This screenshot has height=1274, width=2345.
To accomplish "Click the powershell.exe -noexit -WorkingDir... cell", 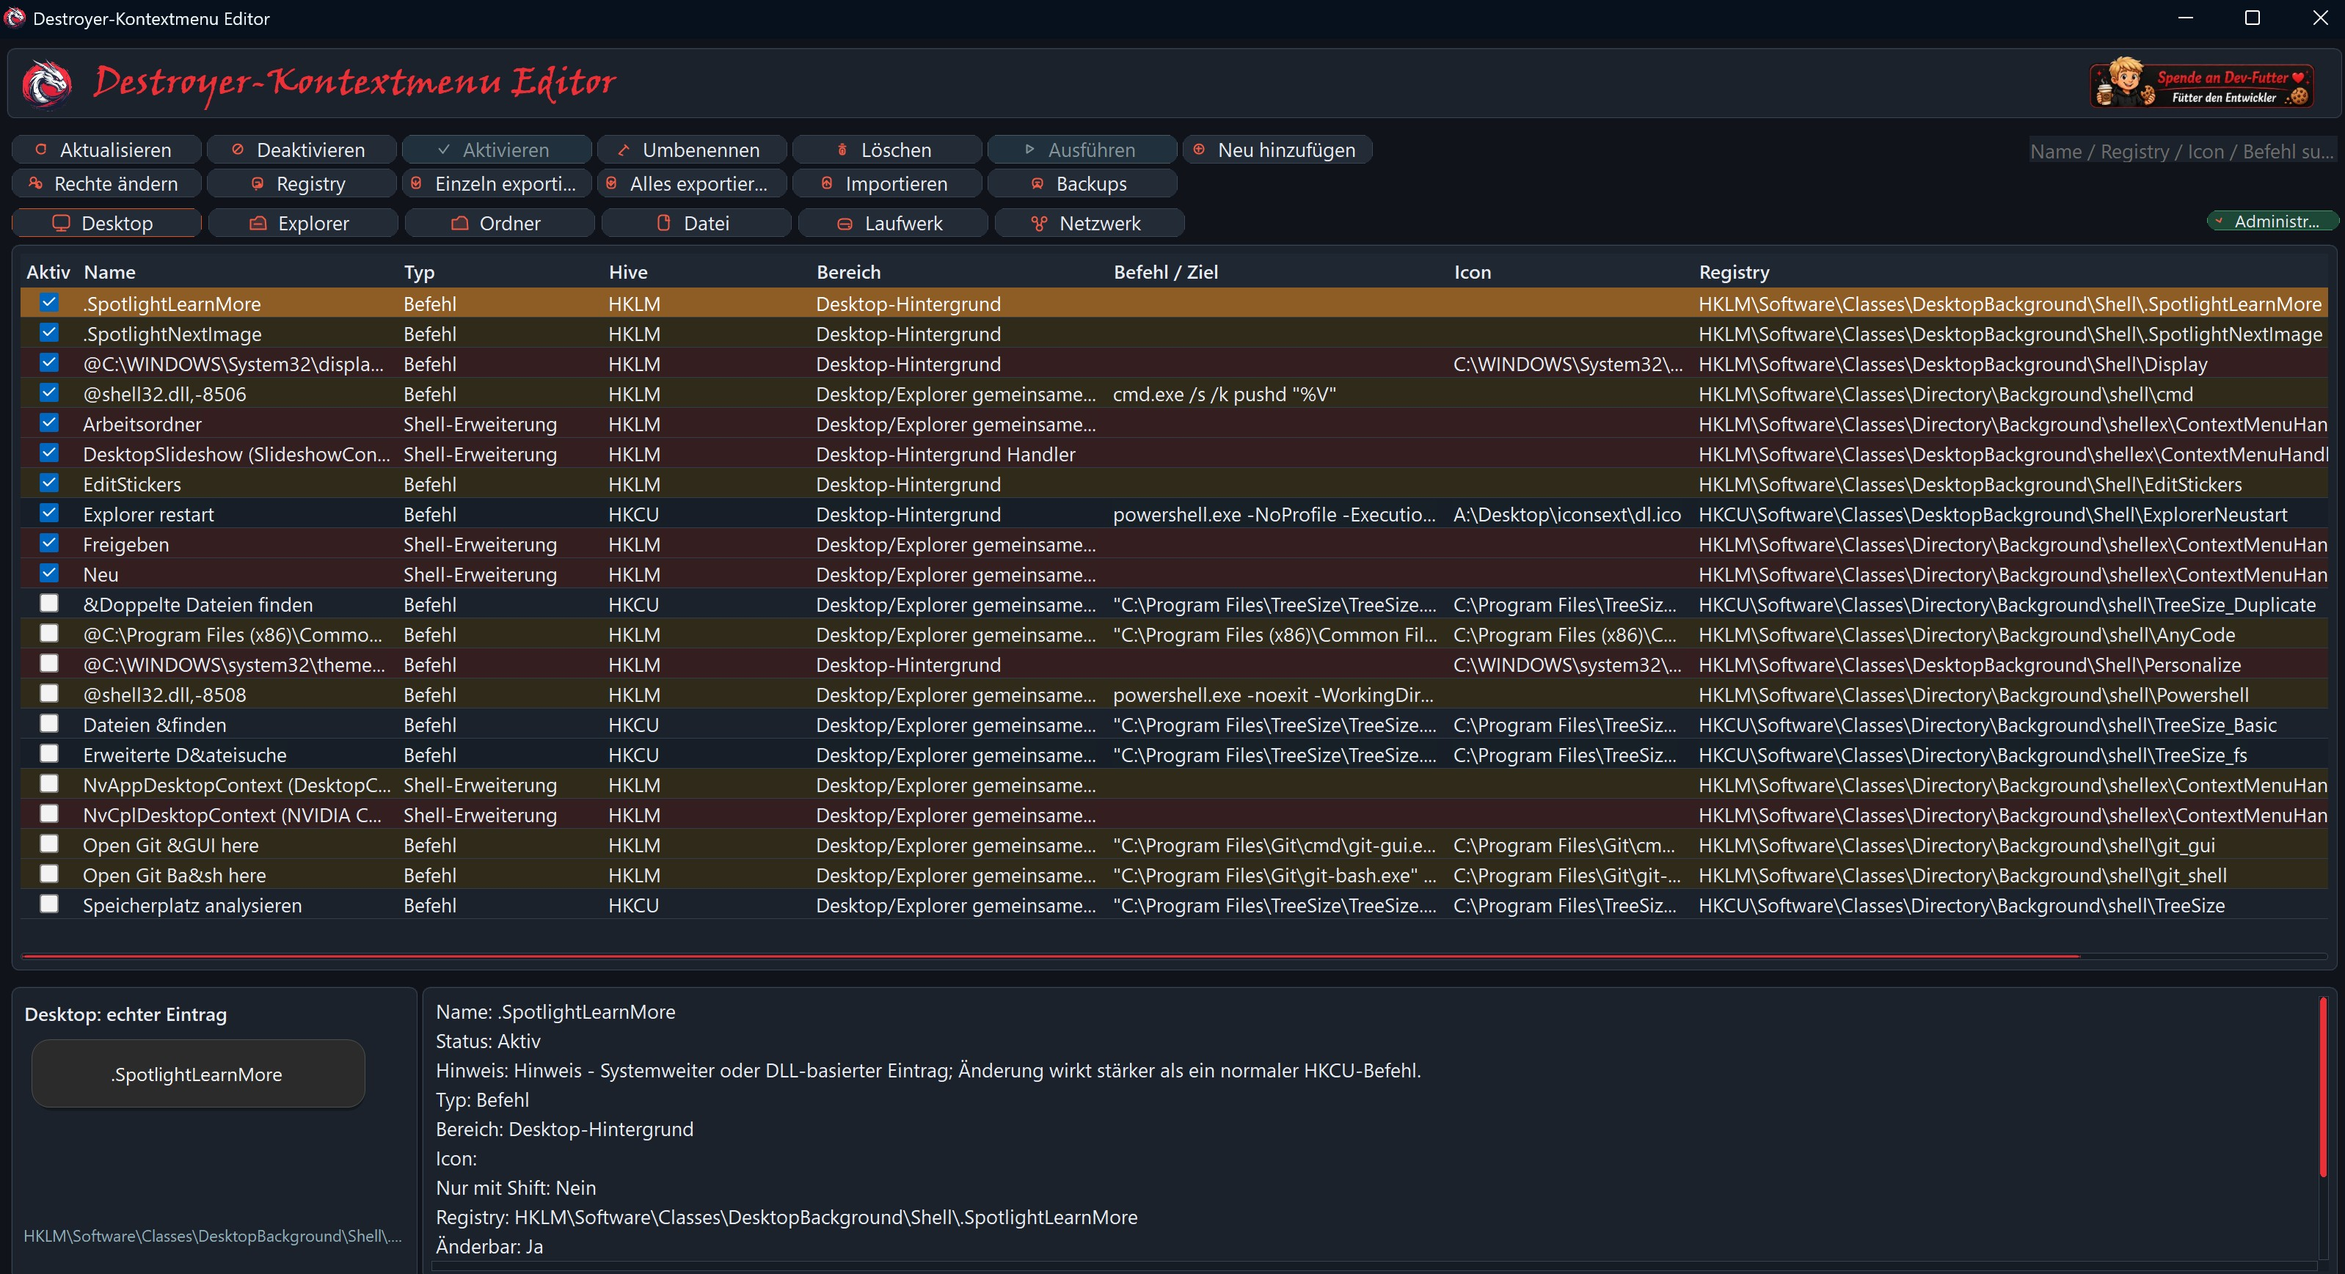I will (x=1272, y=695).
